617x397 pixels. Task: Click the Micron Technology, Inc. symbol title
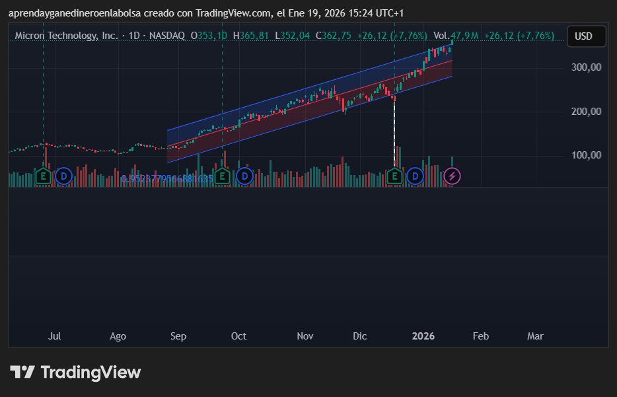(x=66, y=36)
